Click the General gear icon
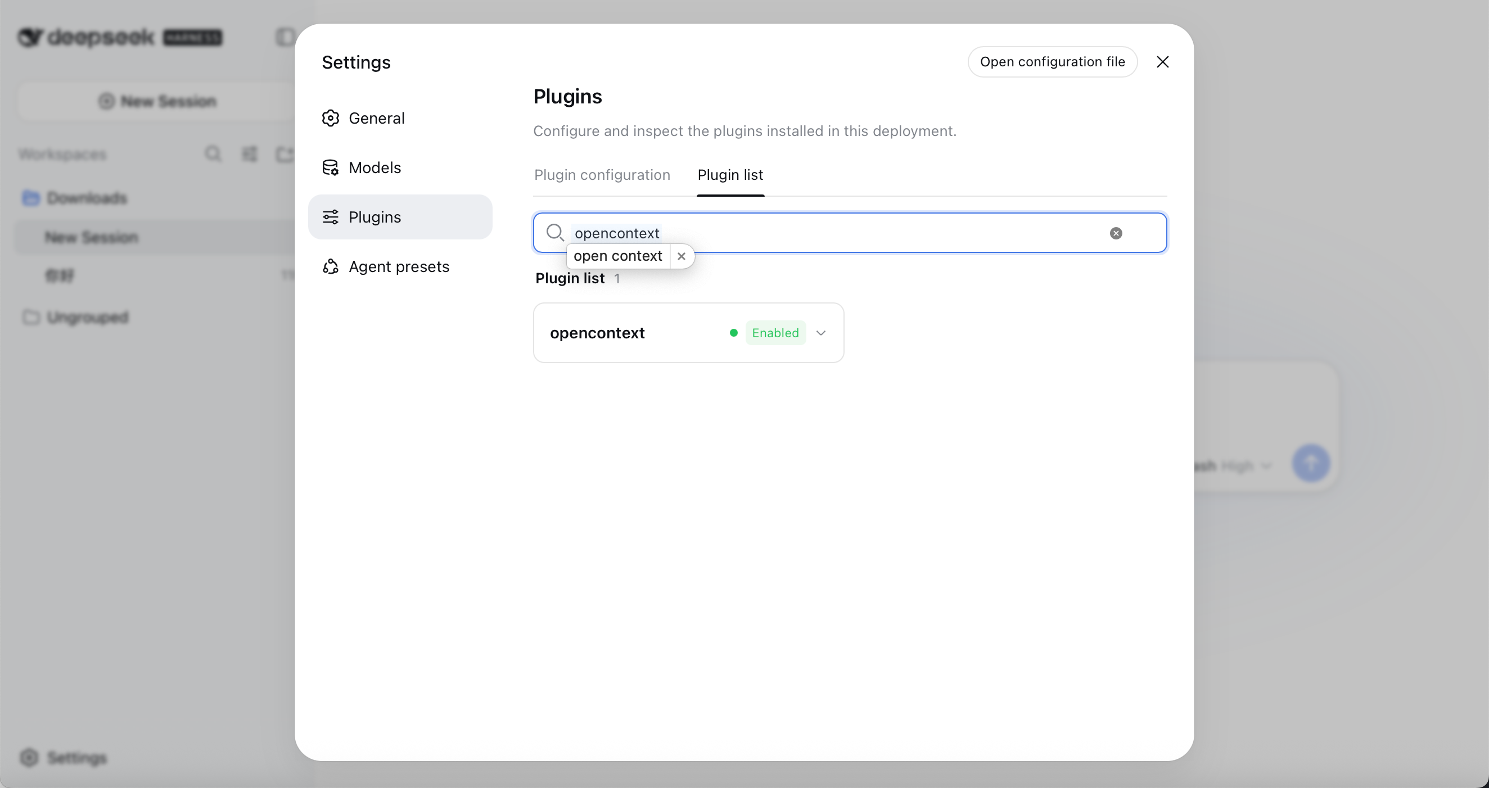This screenshot has width=1489, height=788. [x=330, y=118]
